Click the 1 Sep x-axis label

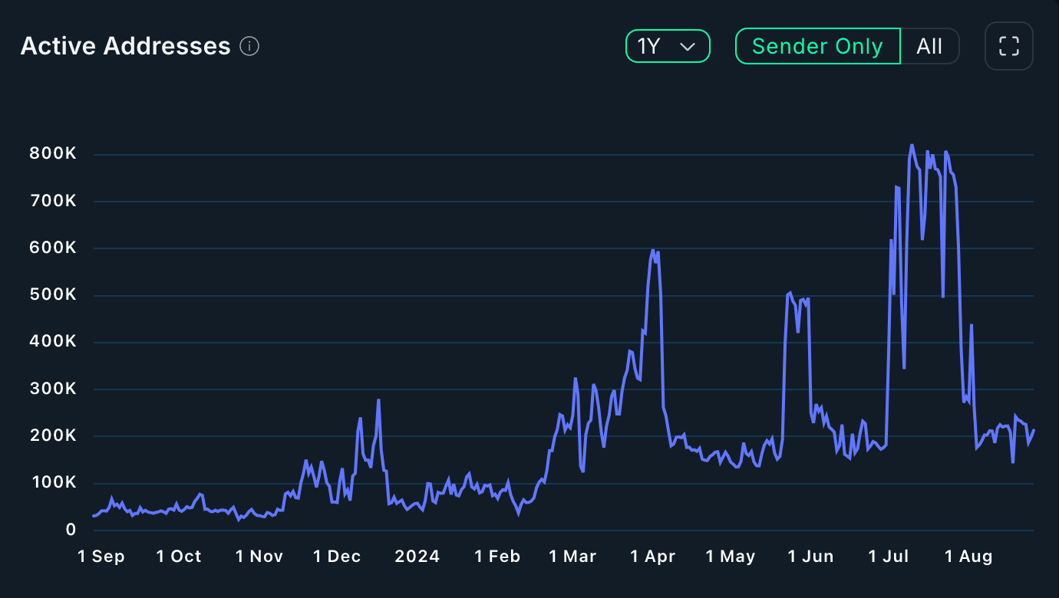(x=101, y=557)
